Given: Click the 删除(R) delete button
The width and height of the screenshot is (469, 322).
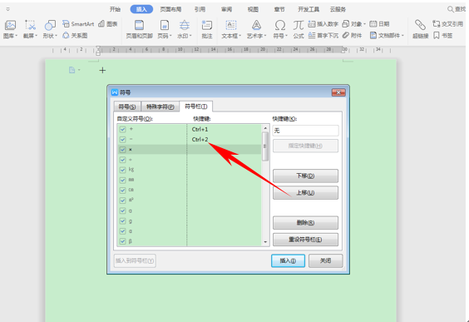Looking at the screenshot, I should click(305, 223).
